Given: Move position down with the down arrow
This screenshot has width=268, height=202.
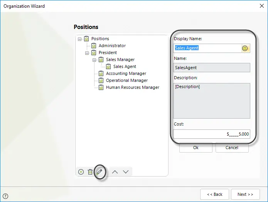Looking at the screenshot, I should 126,172.
